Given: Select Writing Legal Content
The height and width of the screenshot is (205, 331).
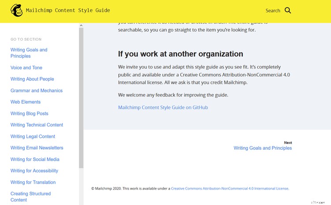Looking at the screenshot, I should click(x=33, y=137).
